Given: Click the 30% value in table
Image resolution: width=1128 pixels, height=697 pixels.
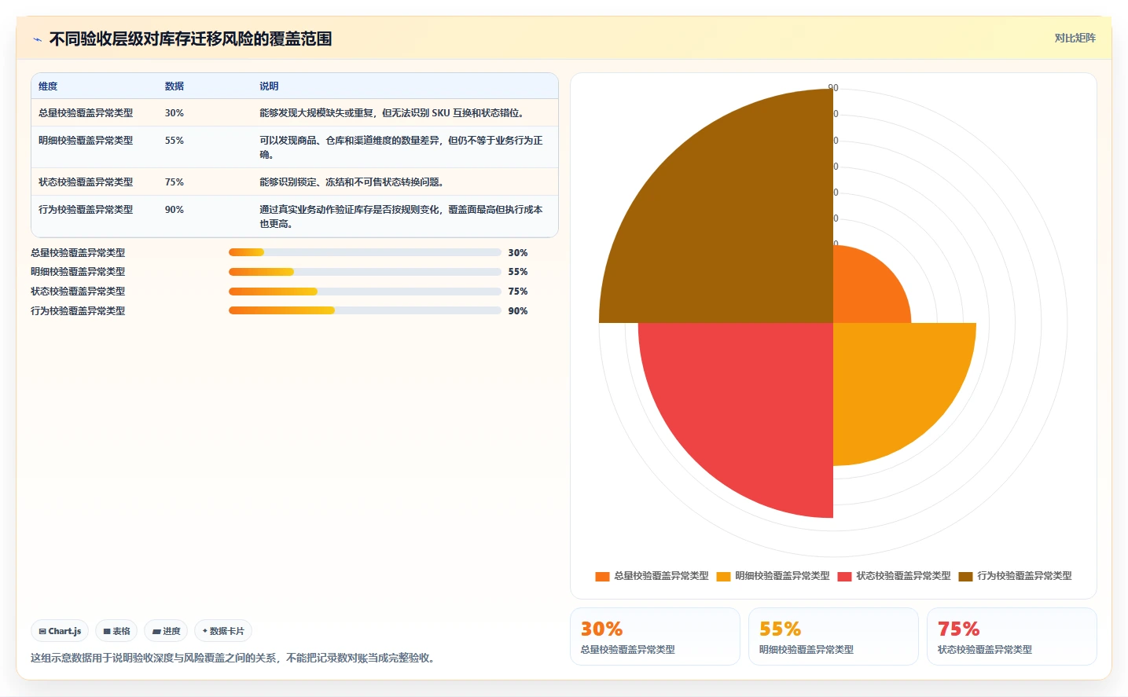Looking at the screenshot, I should coord(175,113).
